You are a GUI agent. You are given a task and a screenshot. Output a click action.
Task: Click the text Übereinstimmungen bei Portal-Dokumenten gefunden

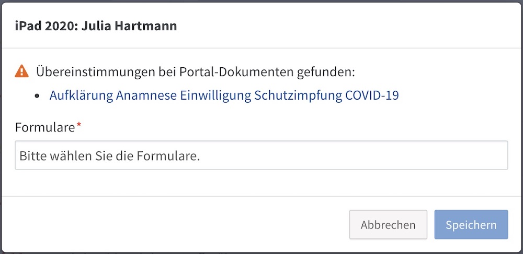tap(196, 71)
